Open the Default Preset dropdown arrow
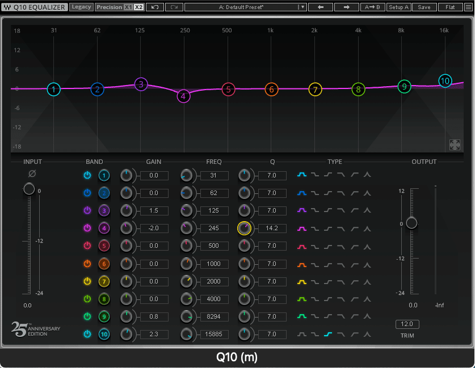The height and width of the screenshot is (368, 475). click(x=302, y=7)
